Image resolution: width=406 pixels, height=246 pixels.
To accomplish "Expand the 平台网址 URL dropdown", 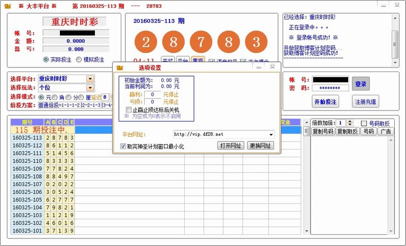I will click(x=271, y=134).
